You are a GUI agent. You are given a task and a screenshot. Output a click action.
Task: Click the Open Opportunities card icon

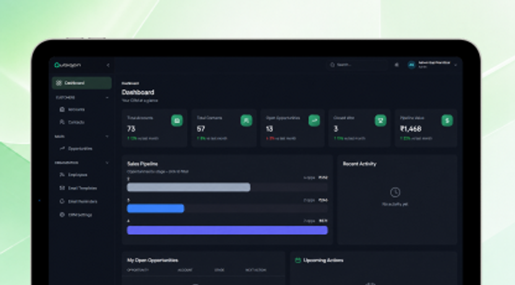point(314,120)
